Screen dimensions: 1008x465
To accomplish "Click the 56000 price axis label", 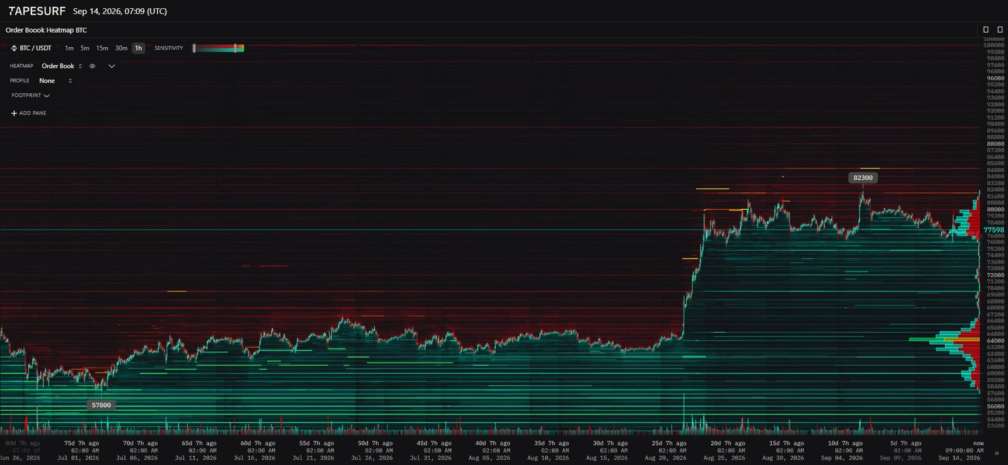I will tap(995, 406).
